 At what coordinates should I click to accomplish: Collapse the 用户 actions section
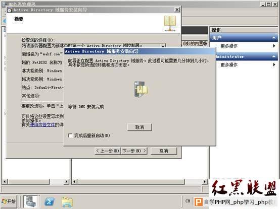(x=273, y=38)
